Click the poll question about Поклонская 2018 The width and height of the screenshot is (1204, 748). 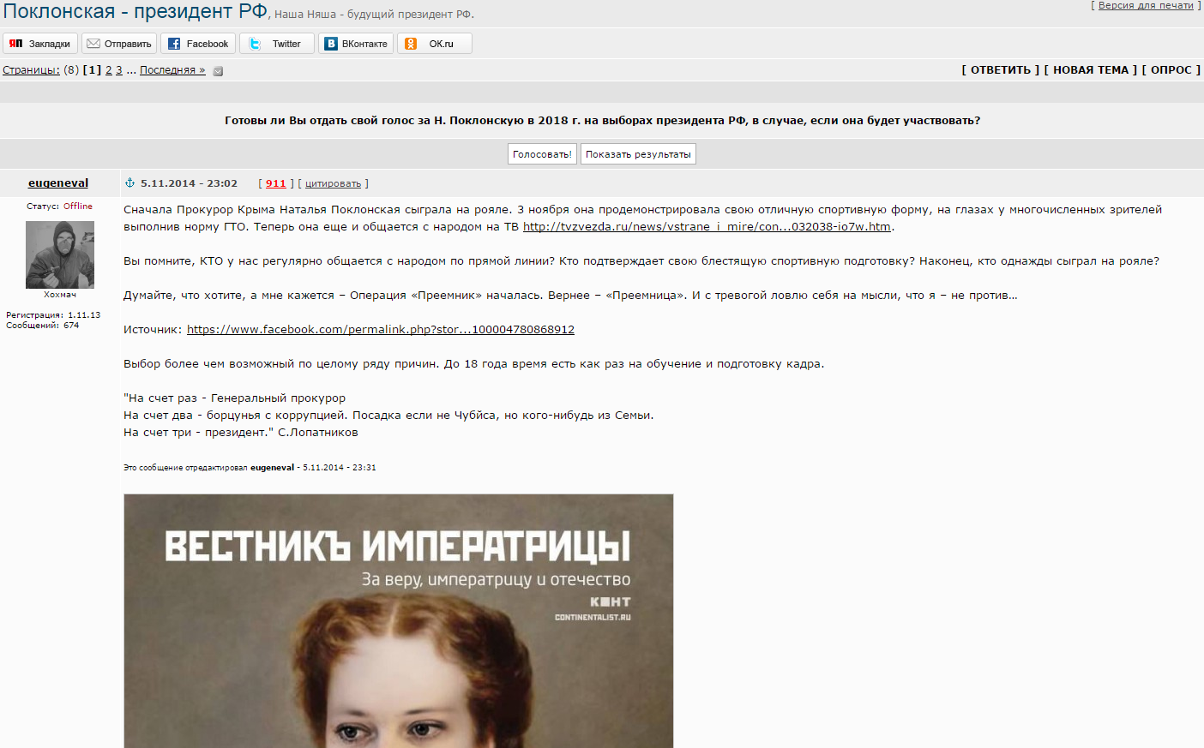point(602,121)
